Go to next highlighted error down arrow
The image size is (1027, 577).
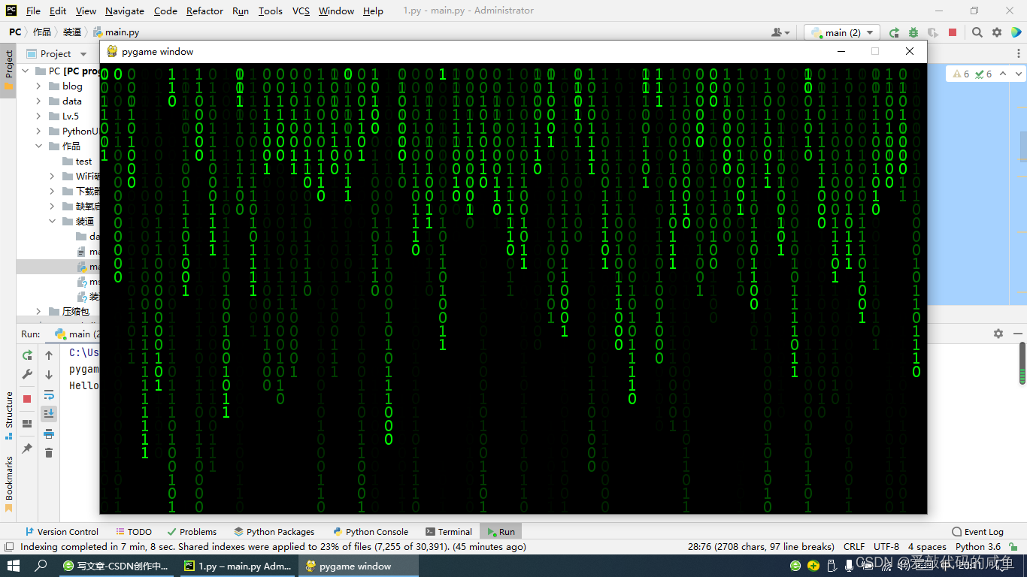point(1019,74)
